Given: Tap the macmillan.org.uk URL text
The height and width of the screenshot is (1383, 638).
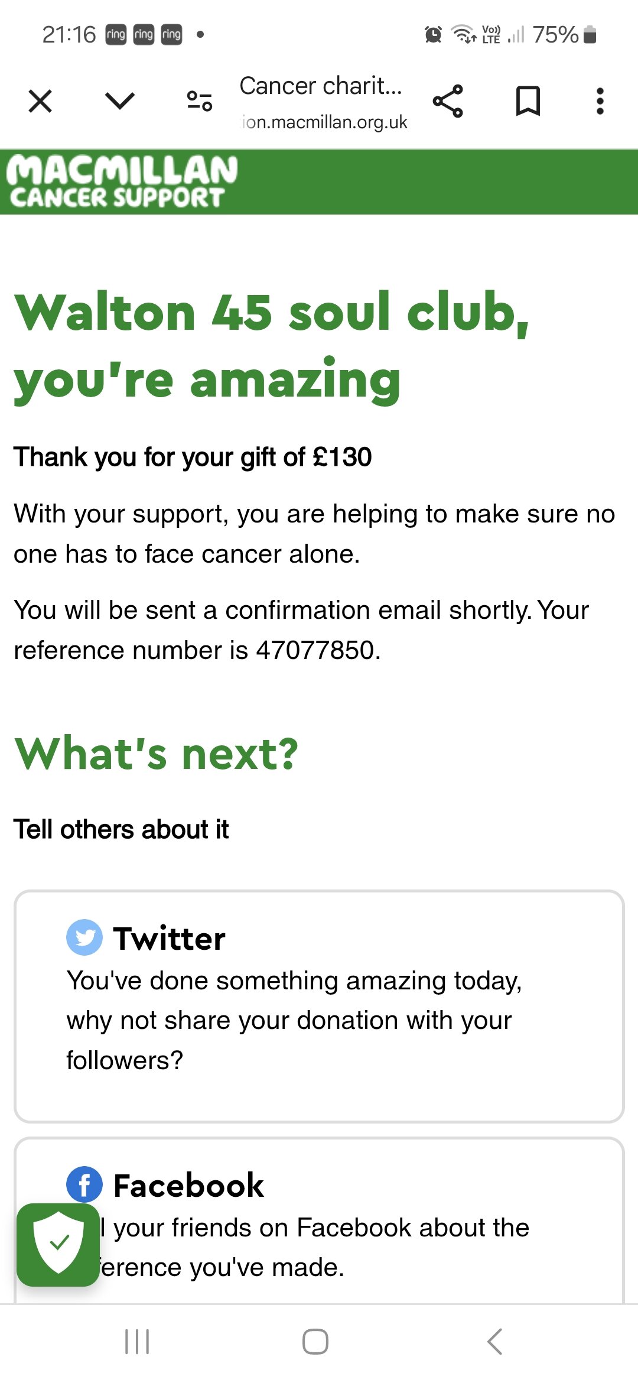Looking at the screenshot, I should click(x=324, y=122).
